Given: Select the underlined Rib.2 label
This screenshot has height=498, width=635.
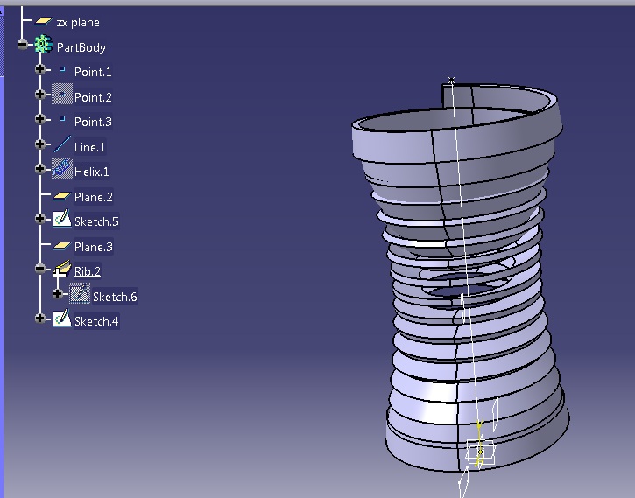Looking at the screenshot, I should [x=87, y=271].
